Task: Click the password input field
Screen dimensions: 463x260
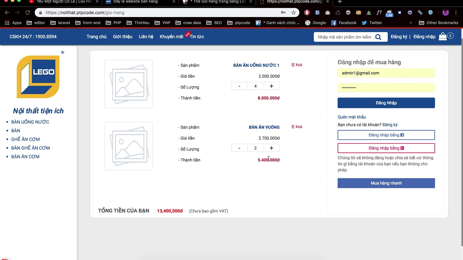Action: [x=386, y=87]
